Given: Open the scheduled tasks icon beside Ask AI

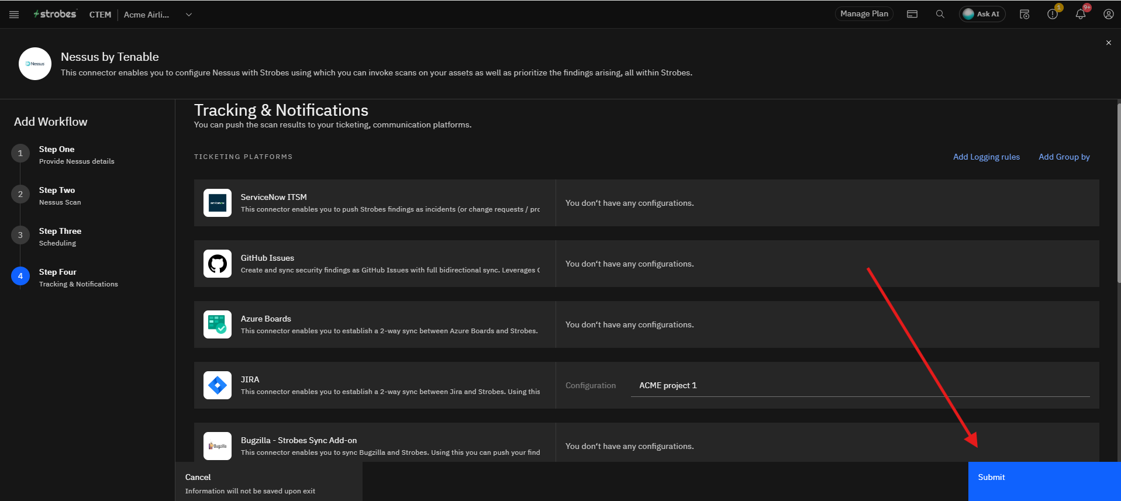Looking at the screenshot, I should pos(1025,14).
